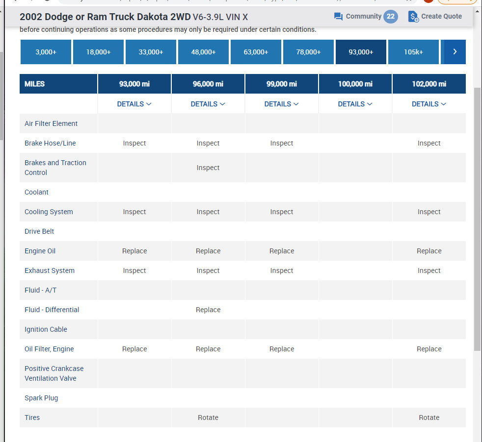Click the 99,000 mi column header

pyautogui.click(x=282, y=84)
